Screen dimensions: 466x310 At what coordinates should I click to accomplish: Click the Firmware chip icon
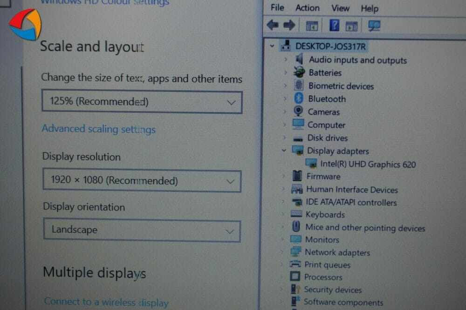pos(297,176)
